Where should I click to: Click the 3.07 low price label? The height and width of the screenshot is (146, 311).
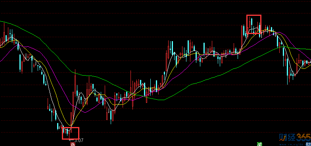pyautogui.click(x=79, y=140)
